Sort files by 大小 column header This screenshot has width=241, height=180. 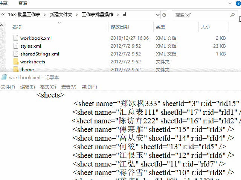click(206, 27)
